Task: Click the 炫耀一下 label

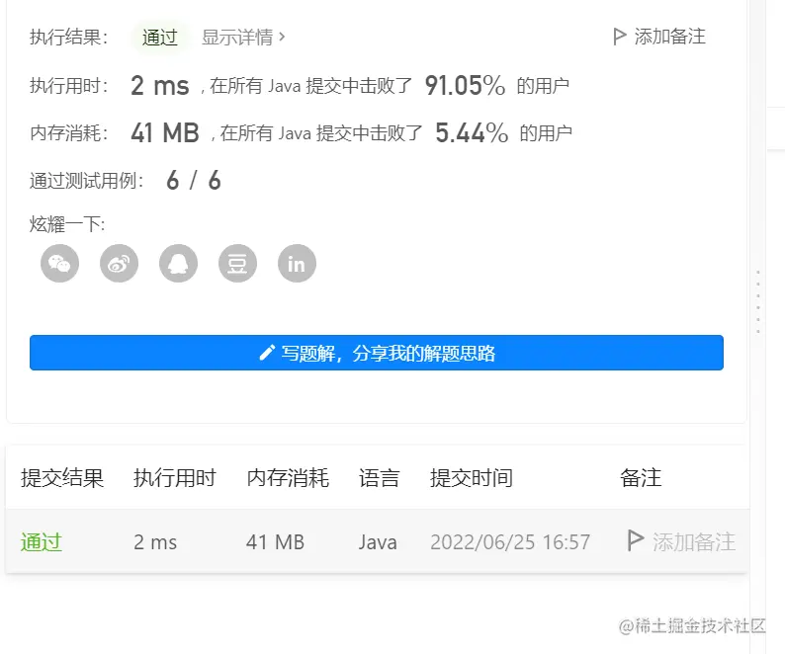Action: coord(67,223)
